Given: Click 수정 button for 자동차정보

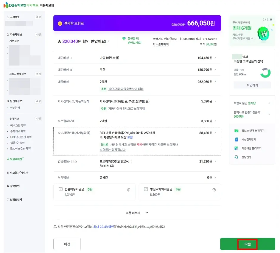Looking at the screenshot, I should coord(38,34).
